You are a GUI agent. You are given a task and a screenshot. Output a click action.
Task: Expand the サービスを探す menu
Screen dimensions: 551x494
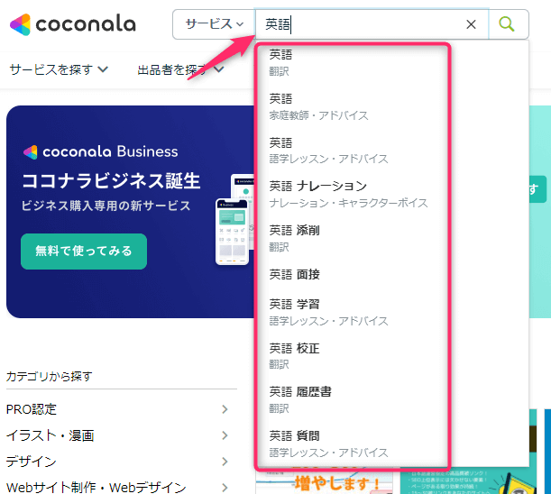tap(59, 69)
